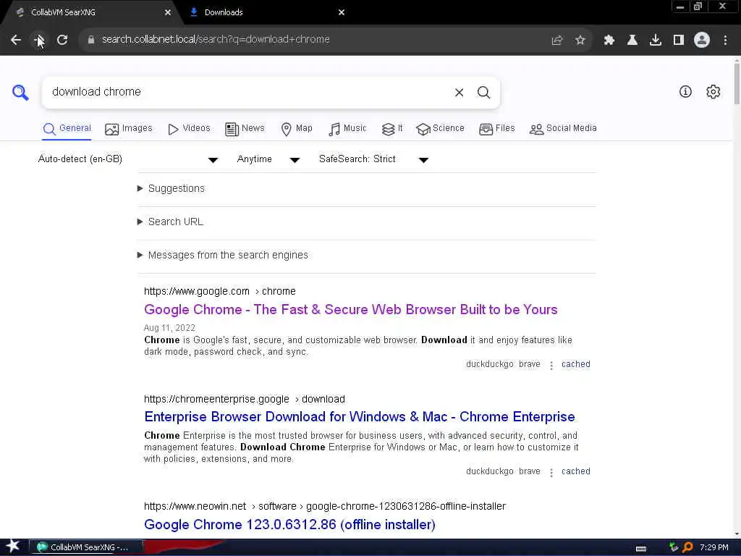Select the CollabVM SearXNG browser tab
Viewport: 741px width, 556px height.
click(92, 12)
